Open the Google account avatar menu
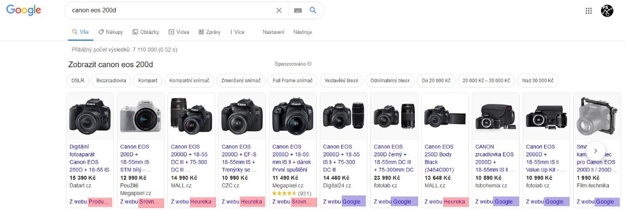626x210 pixels. pyautogui.click(x=607, y=10)
